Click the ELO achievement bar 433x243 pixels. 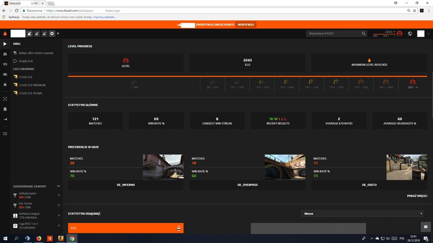pyautogui.click(x=126, y=228)
